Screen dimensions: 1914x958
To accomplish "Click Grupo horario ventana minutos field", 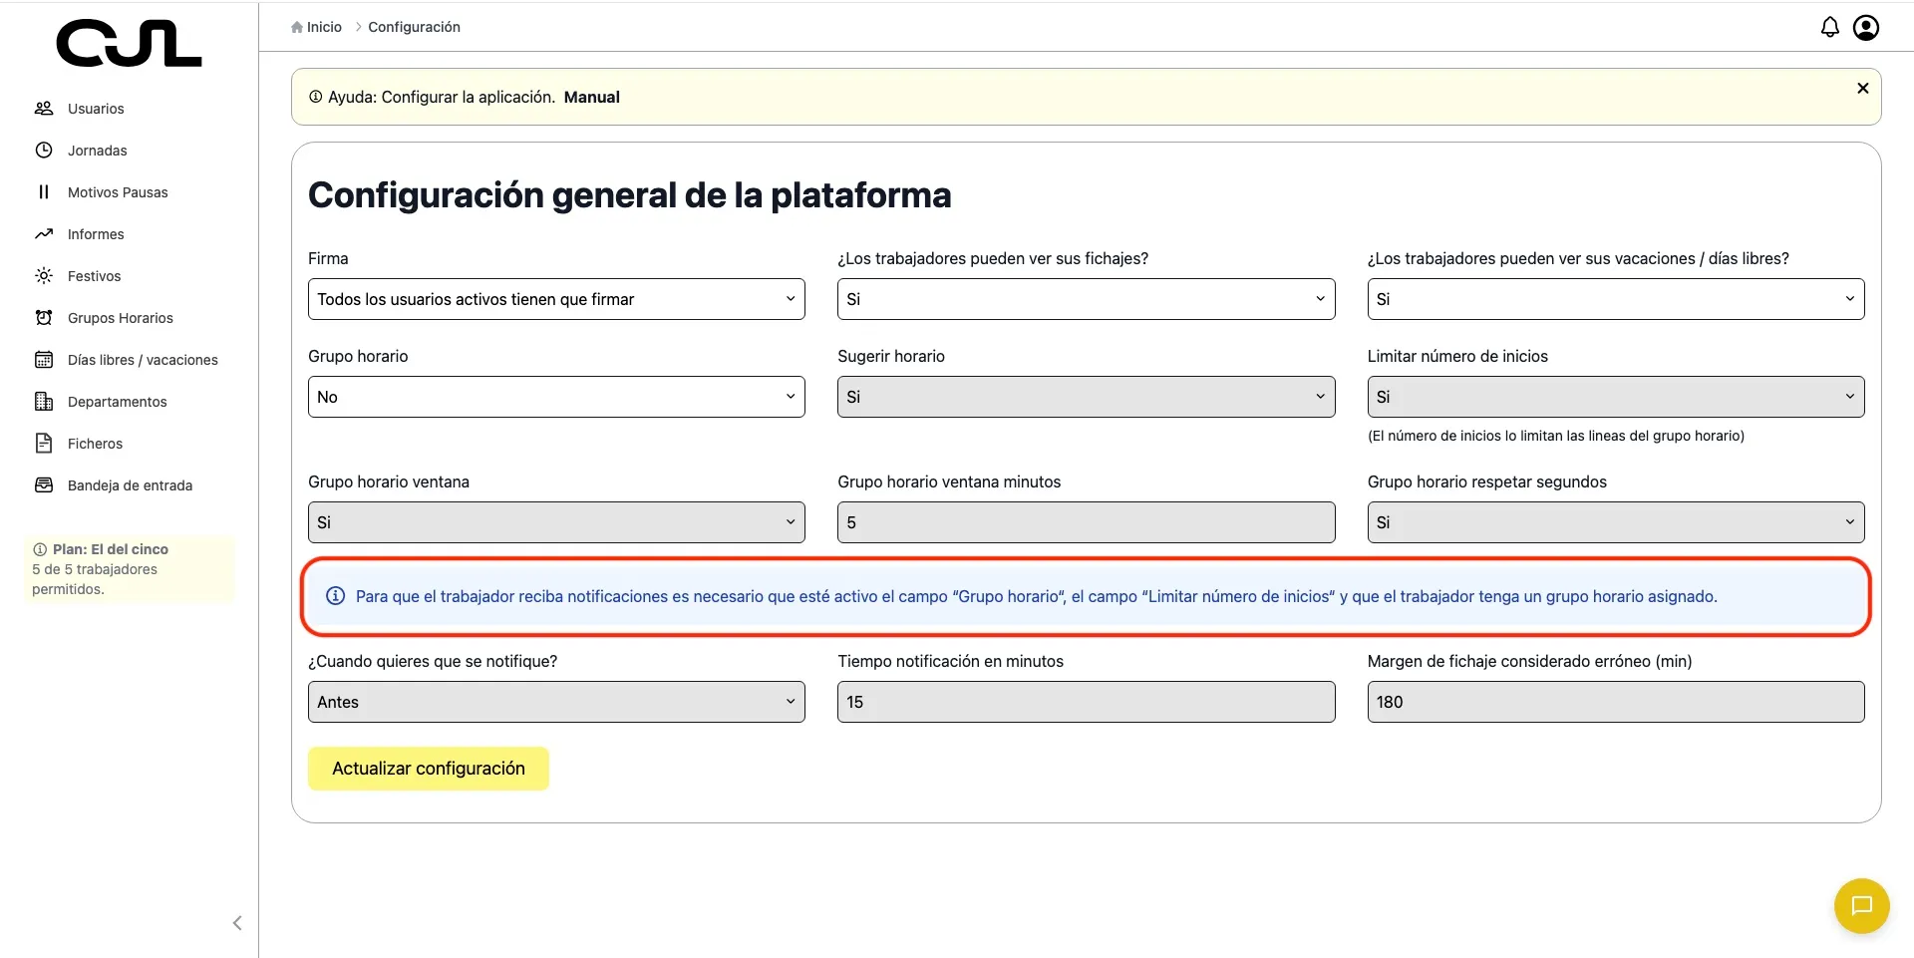I will (x=1086, y=522).
